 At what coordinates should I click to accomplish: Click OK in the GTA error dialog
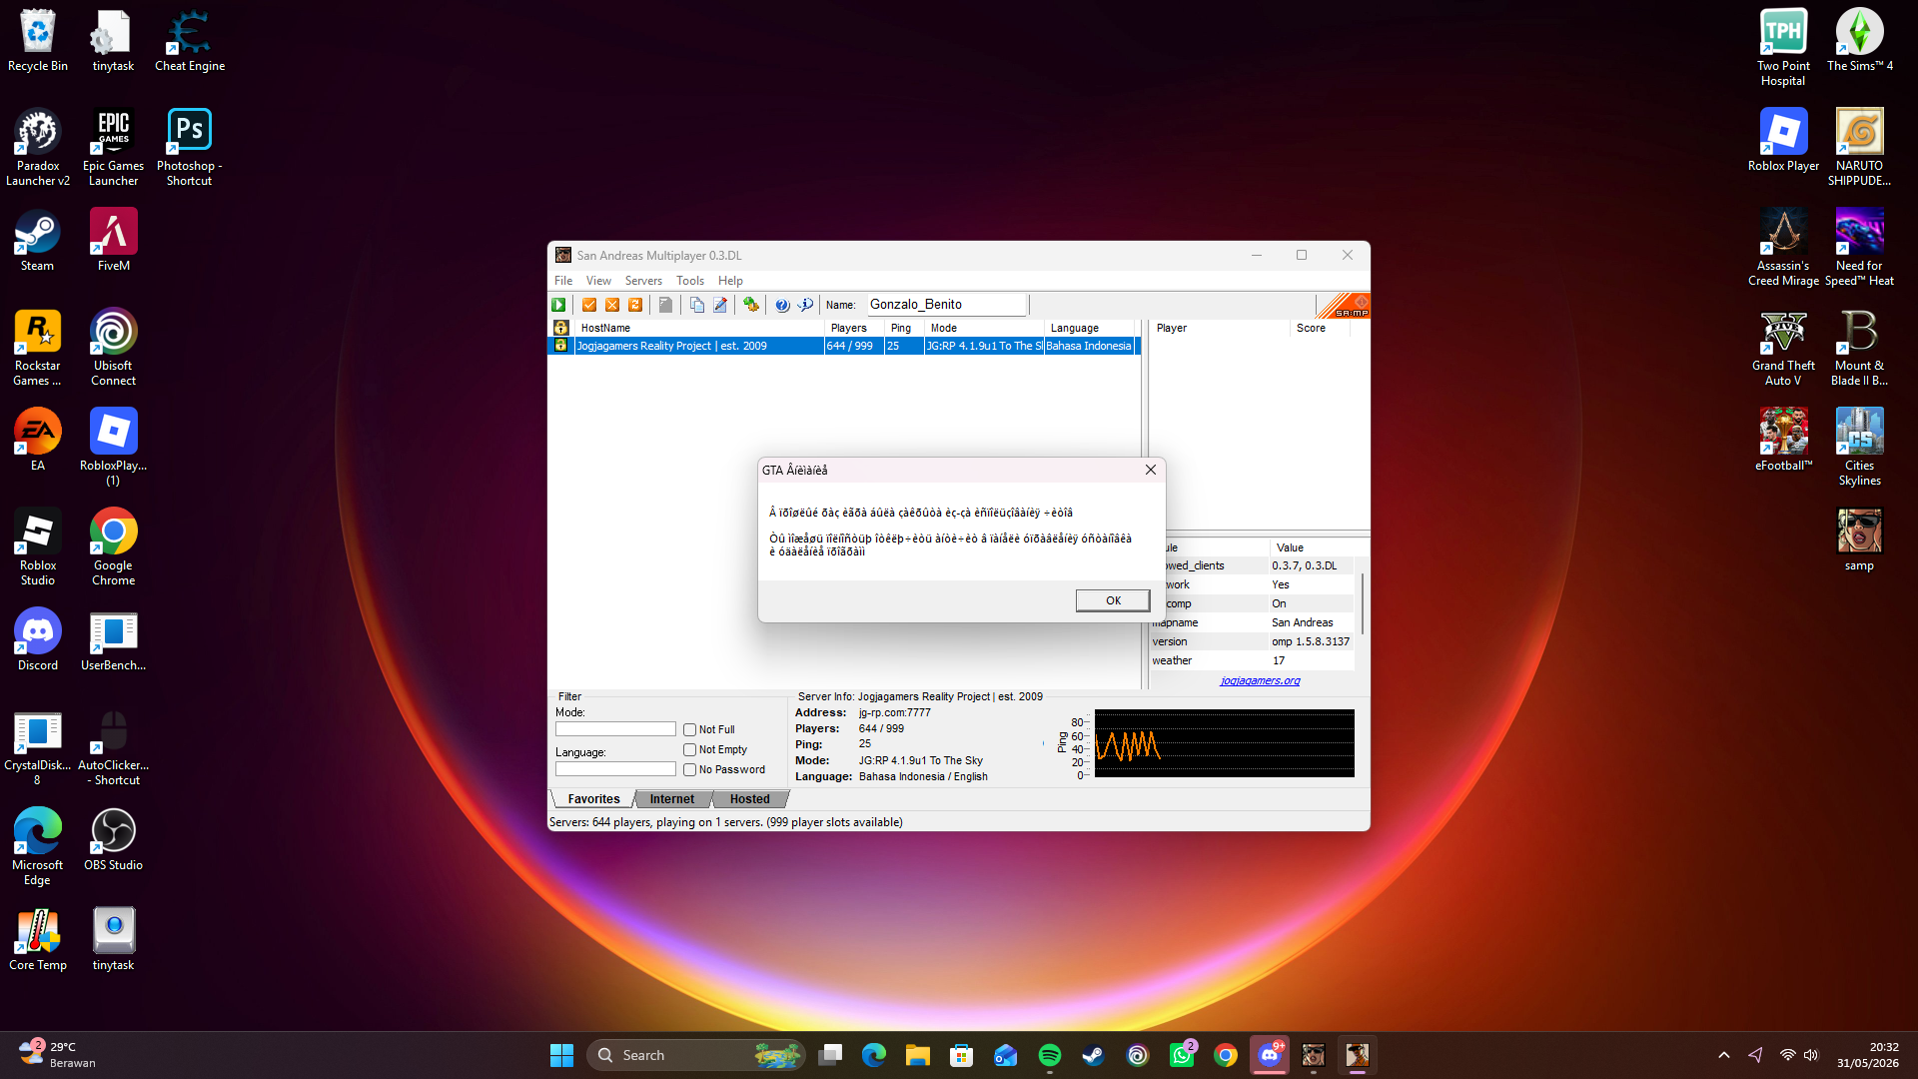pos(1113,600)
